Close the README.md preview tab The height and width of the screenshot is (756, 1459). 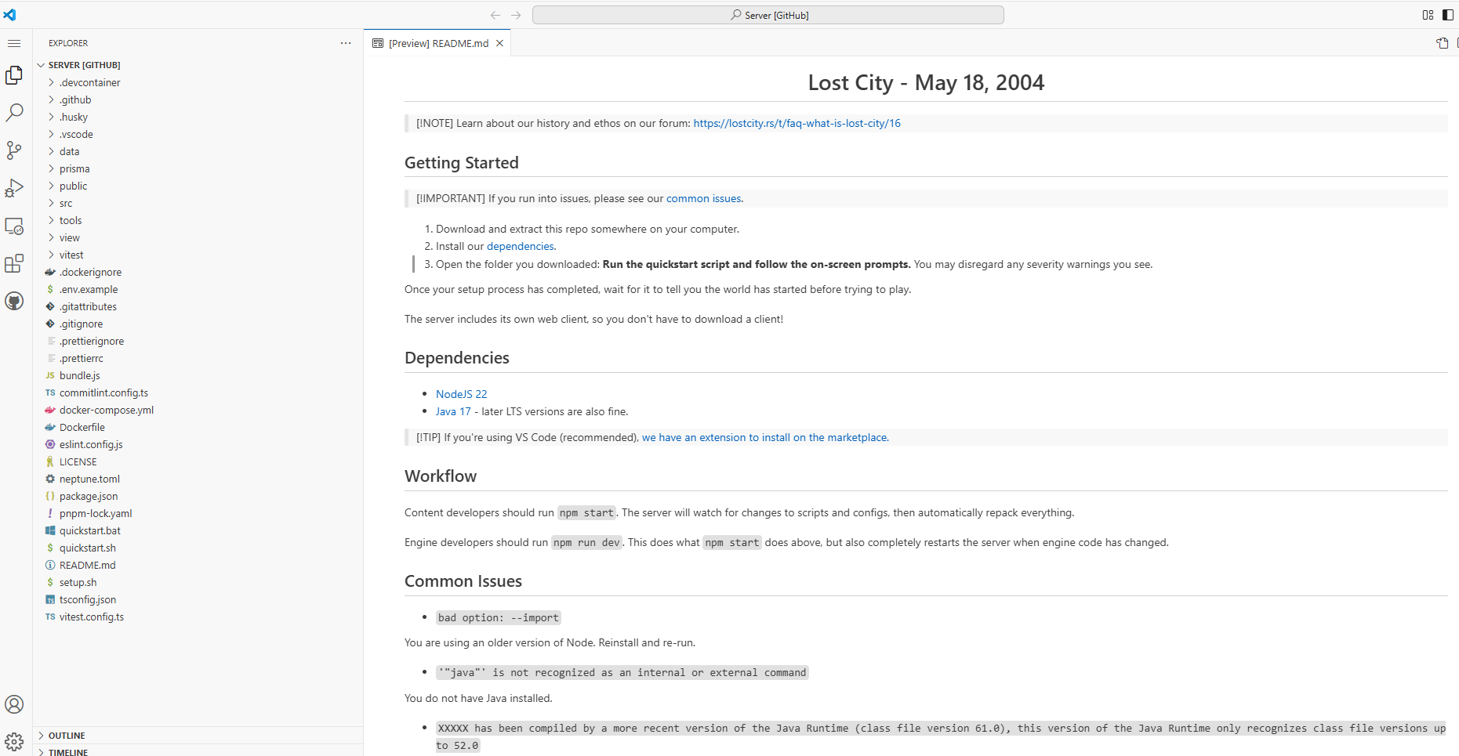[499, 43]
